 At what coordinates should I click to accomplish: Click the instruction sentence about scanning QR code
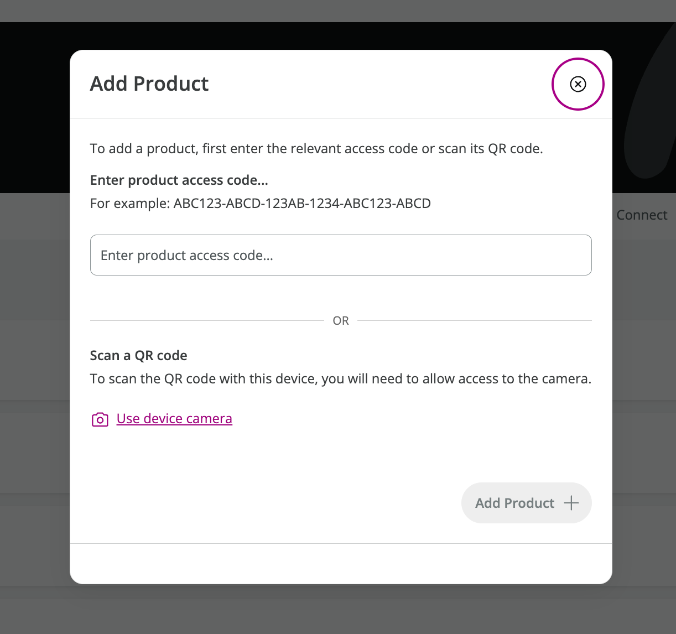(x=316, y=149)
